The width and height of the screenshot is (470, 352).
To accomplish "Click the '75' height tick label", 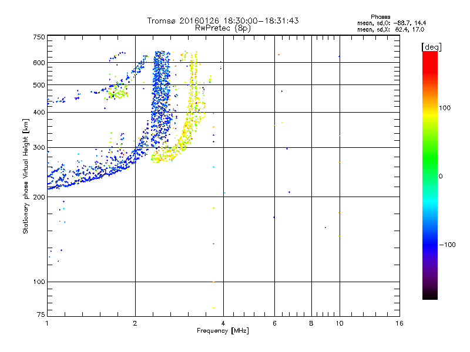I will pos(41,314).
